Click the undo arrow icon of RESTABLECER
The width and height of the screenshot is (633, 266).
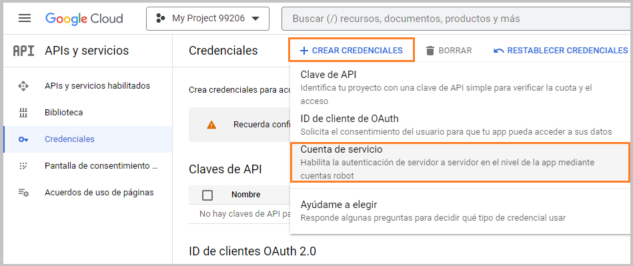click(498, 51)
